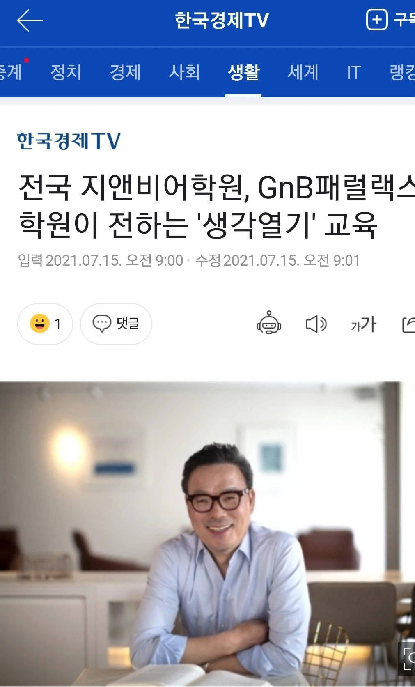Tap the speaker read-aloud icon
This screenshot has height=687, width=415.
coord(316,324)
